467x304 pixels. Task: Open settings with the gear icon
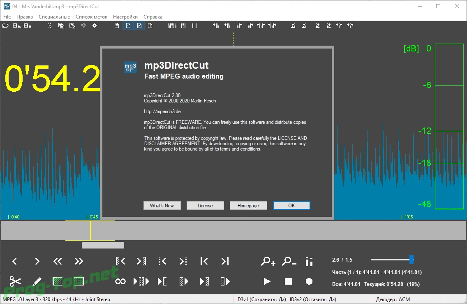[95, 26]
